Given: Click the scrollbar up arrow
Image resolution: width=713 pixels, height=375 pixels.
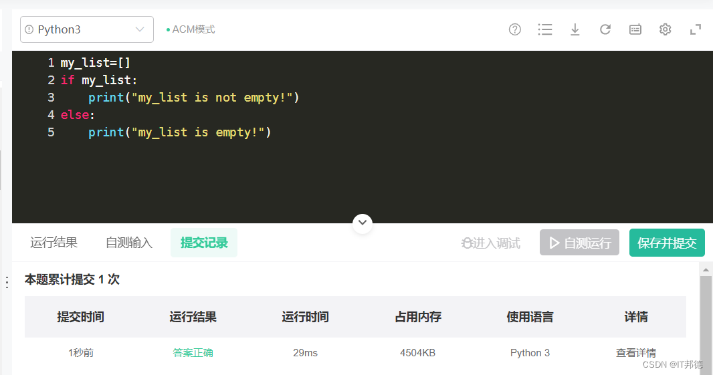Looking at the screenshot, I should [x=706, y=269].
